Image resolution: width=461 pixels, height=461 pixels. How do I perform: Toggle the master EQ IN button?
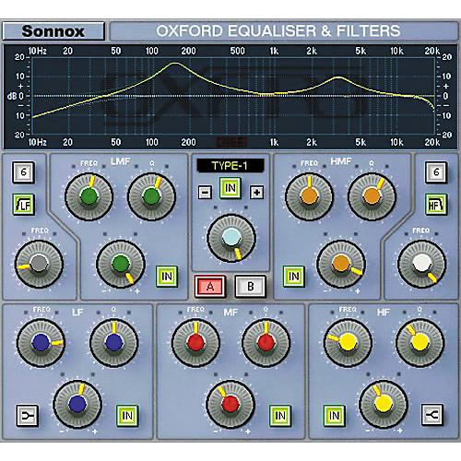pos(230,187)
